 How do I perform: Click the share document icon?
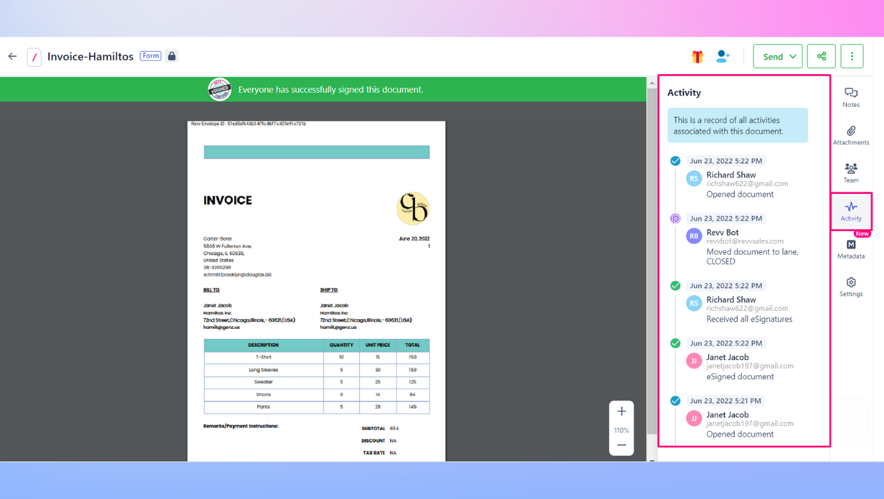[x=821, y=56]
